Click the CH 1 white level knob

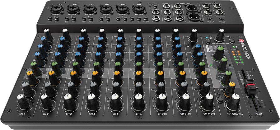click(23, 102)
